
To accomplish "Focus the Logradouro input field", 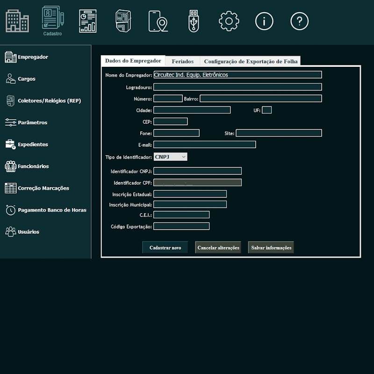I will click(x=237, y=87).
